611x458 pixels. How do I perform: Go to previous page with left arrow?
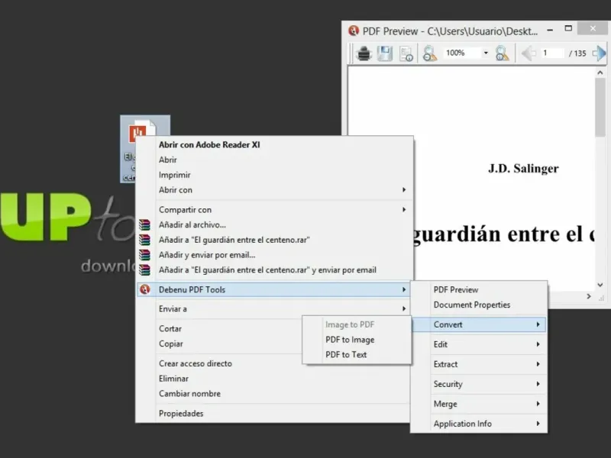pyautogui.click(x=529, y=53)
